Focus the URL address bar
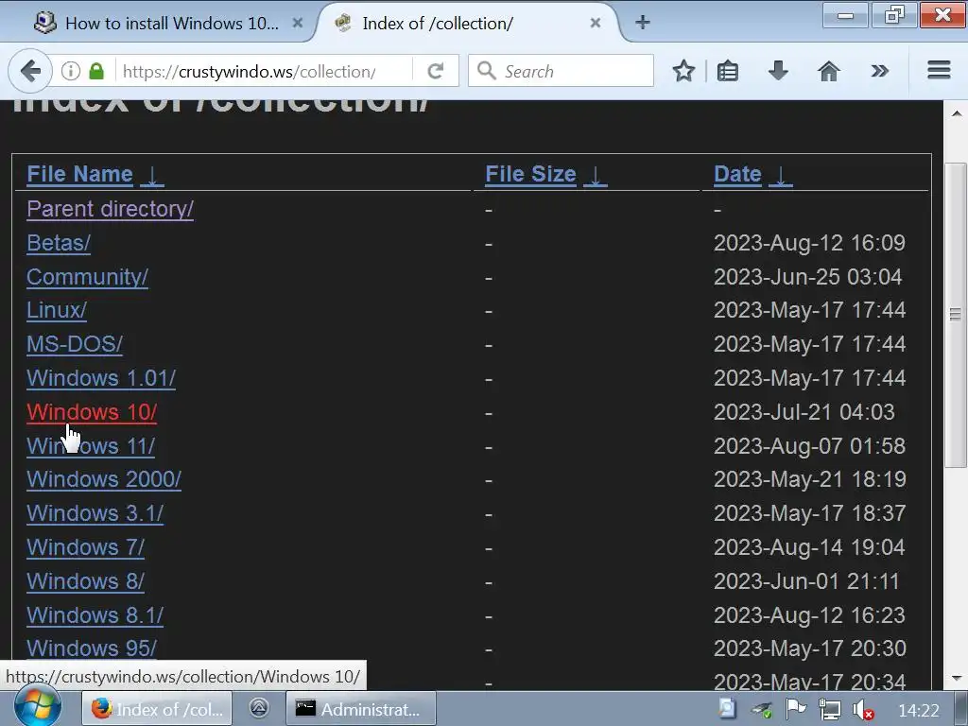This screenshot has height=726, width=968. click(x=266, y=71)
